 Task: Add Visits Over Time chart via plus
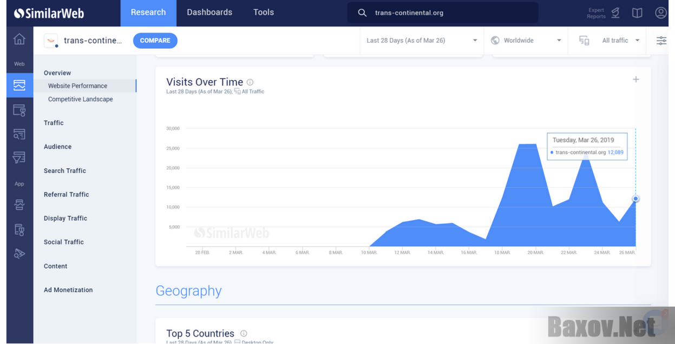pos(636,80)
